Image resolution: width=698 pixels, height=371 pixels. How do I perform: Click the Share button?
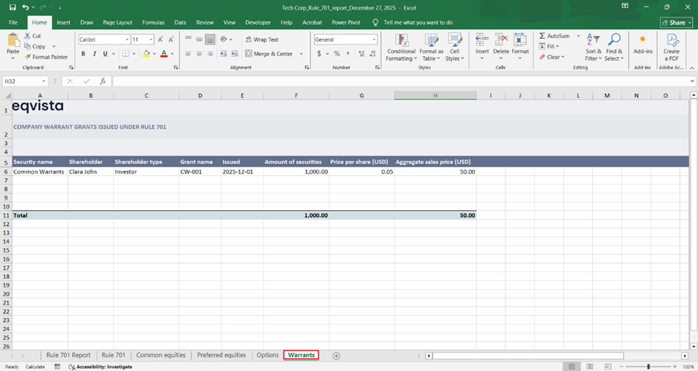click(676, 22)
